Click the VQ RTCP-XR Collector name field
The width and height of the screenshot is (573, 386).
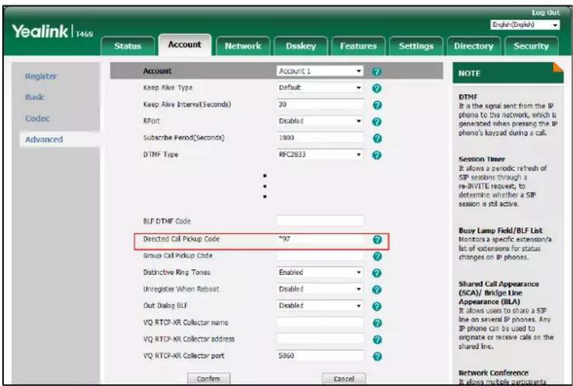tap(320, 322)
